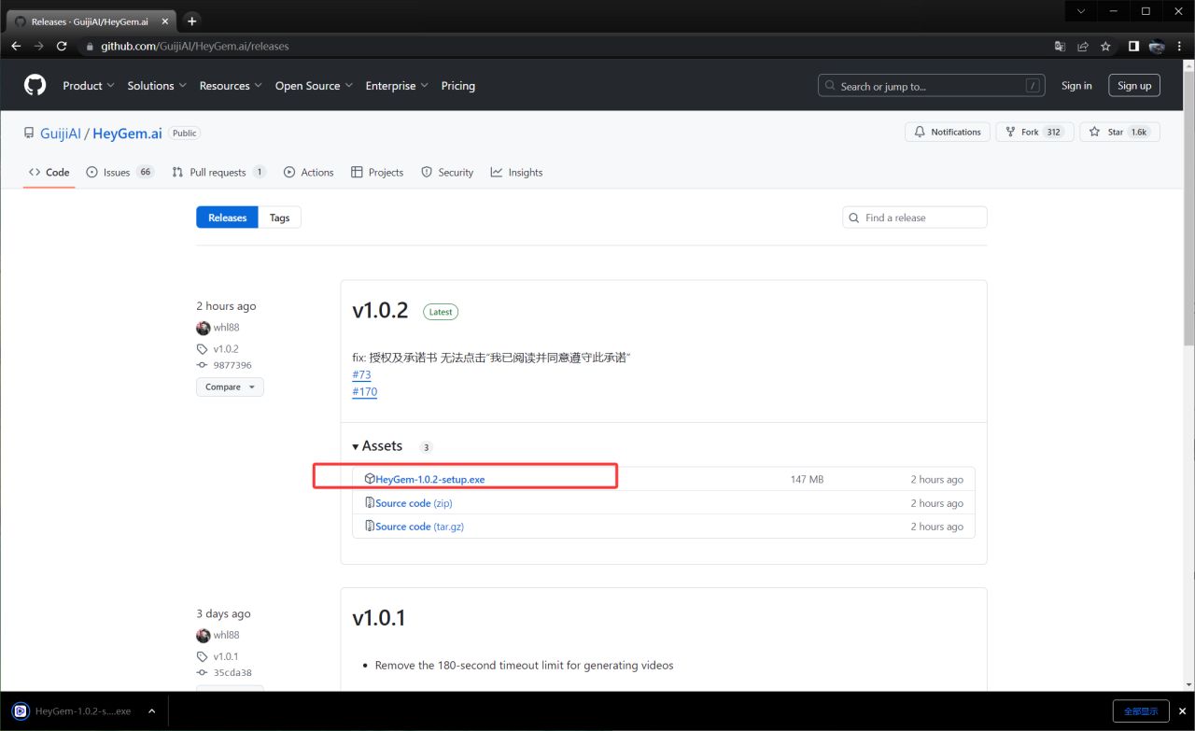Click tag v1.0.1 in sidebar

[x=226, y=656]
